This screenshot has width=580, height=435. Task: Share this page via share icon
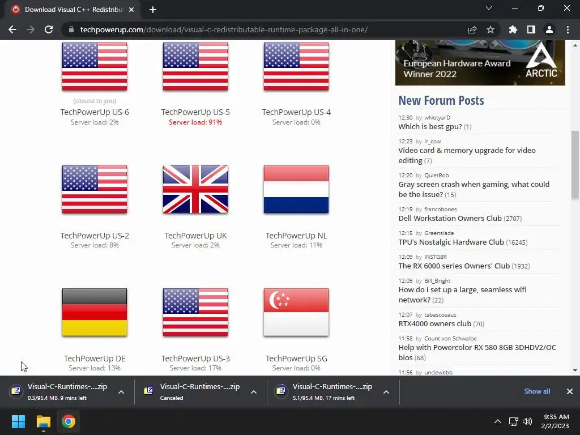click(x=472, y=29)
